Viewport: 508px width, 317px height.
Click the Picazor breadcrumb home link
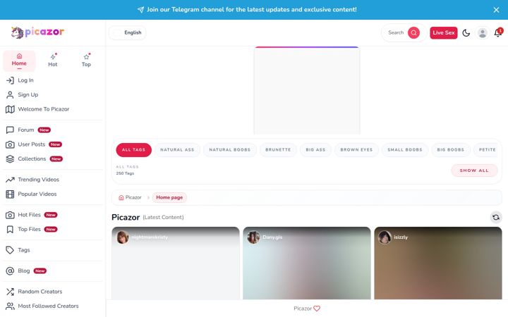(130, 197)
